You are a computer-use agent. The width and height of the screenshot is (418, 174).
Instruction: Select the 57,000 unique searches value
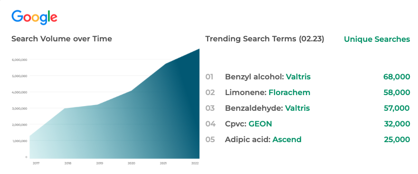[397, 108]
